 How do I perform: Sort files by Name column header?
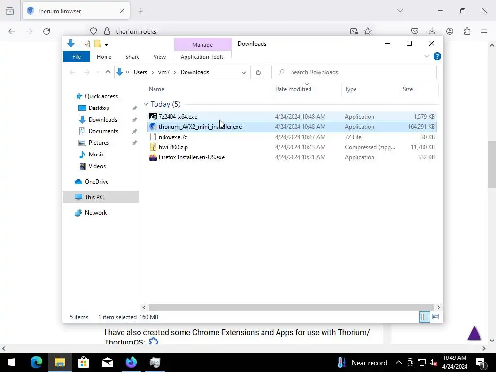(156, 89)
